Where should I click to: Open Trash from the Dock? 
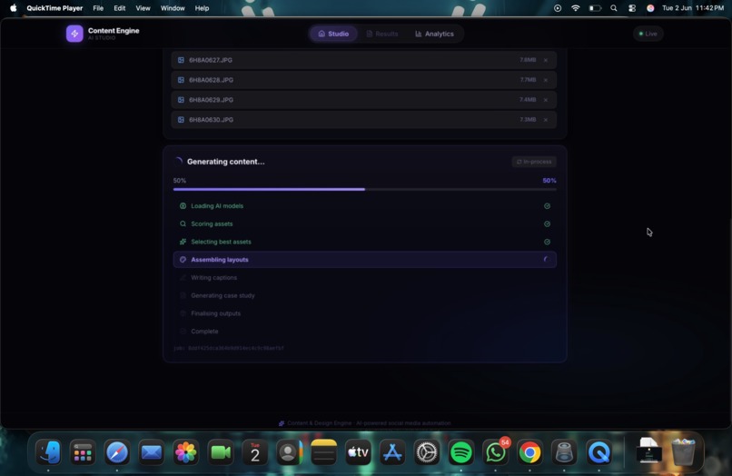(683, 451)
